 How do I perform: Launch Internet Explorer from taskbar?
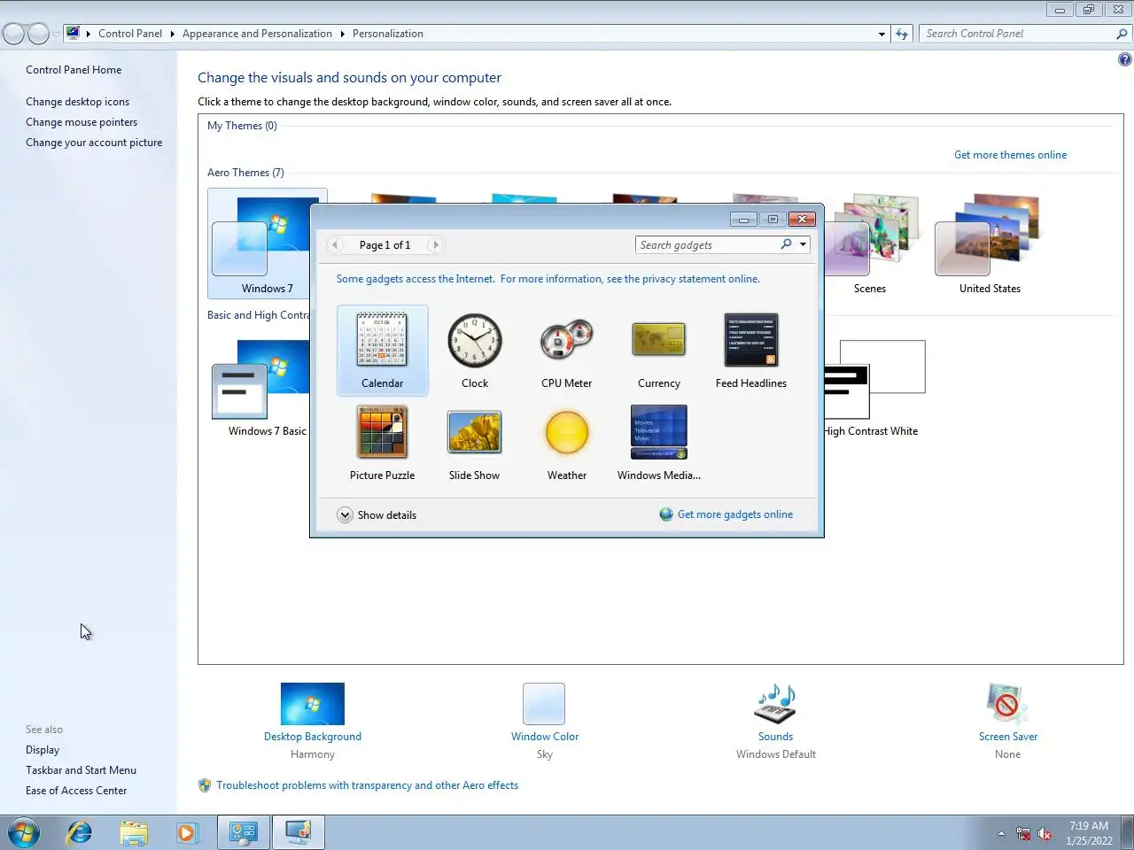pos(79,832)
